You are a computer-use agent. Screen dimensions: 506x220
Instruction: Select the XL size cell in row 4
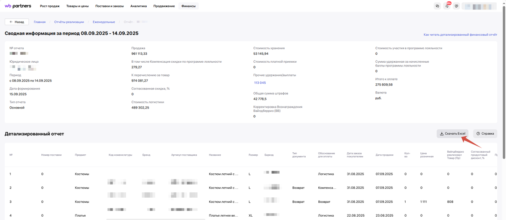point(250,216)
